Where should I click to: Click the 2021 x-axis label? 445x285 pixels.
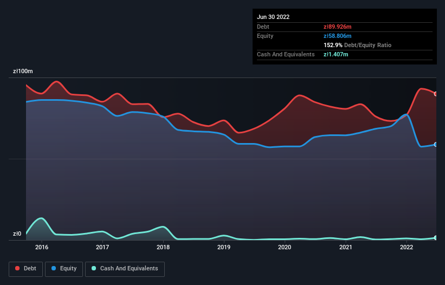[x=346, y=247]
